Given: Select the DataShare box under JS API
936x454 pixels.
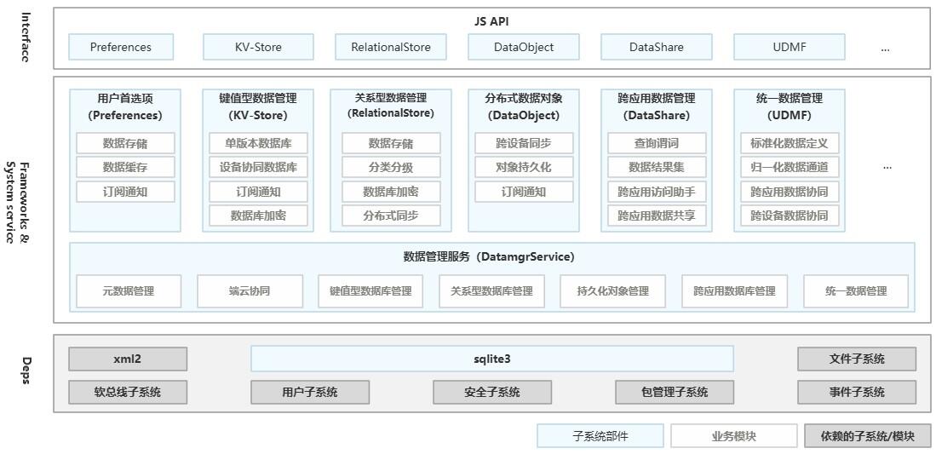Looking at the screenshot, I should click(656, 47).
